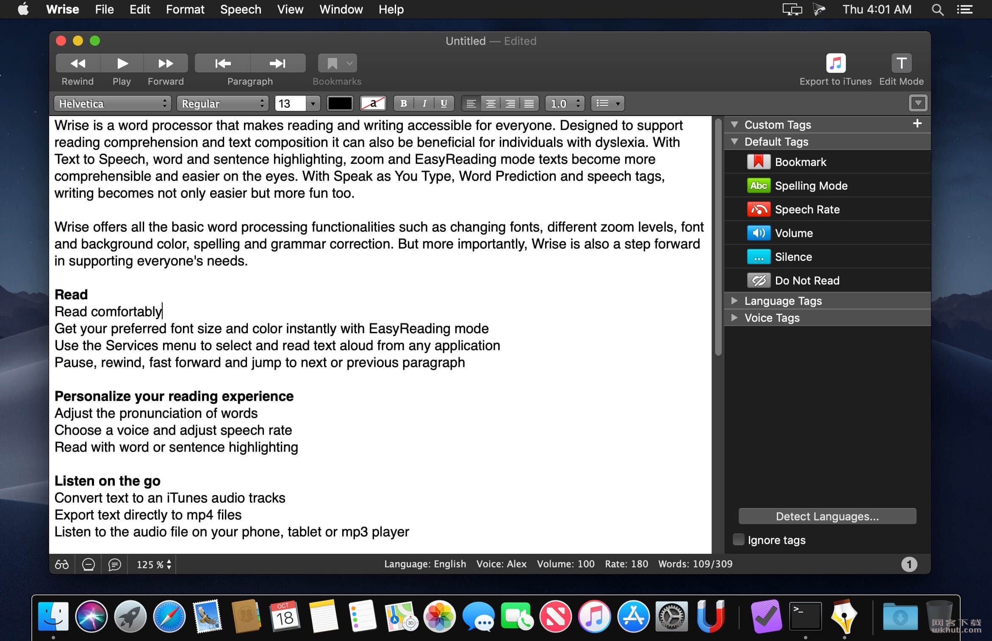
Task: Align text left
Action: 471,103
